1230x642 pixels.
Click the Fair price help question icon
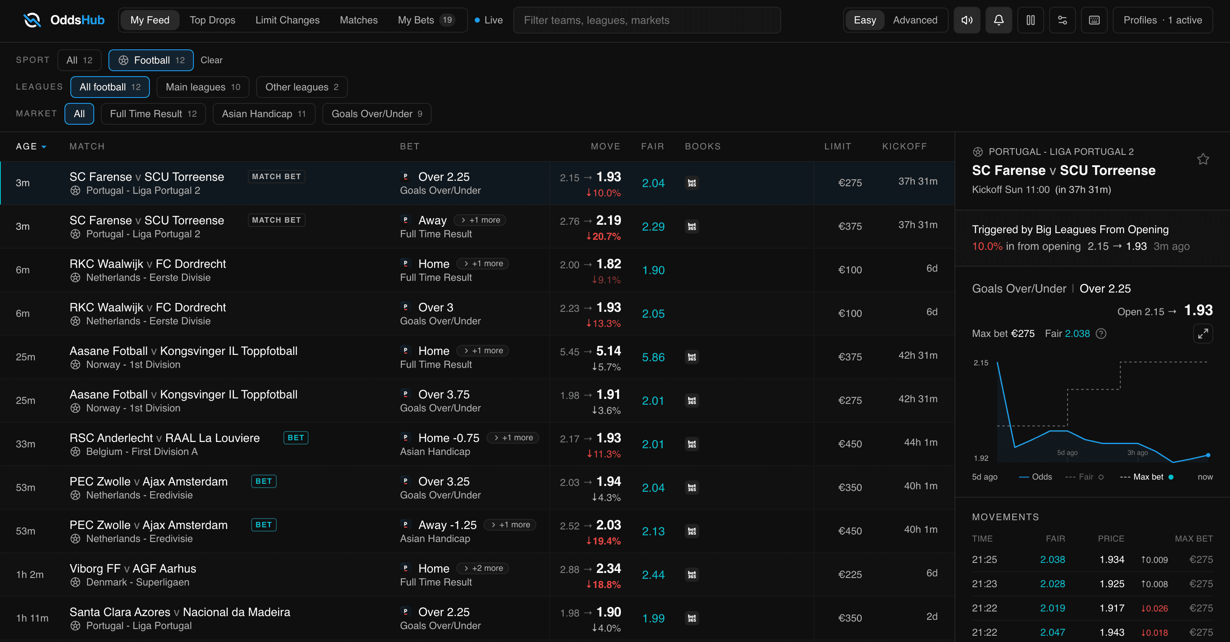tap(1101, 334)
